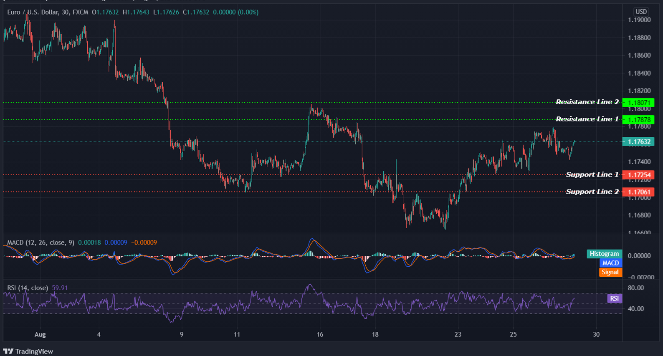Select the MACD (12, 26, close, 9) legend
Image resolution: width=663 pixels, height=356 pixels.
pyautogui.click(x=40, y=242)
